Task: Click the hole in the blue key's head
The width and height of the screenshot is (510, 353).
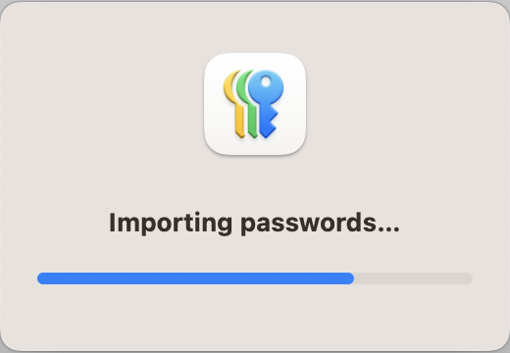Action: 266,81
